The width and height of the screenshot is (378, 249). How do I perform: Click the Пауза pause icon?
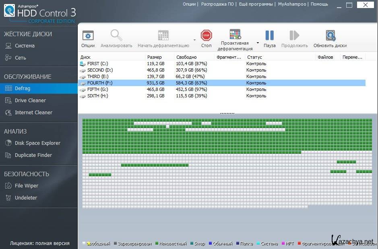click(269, 36)
